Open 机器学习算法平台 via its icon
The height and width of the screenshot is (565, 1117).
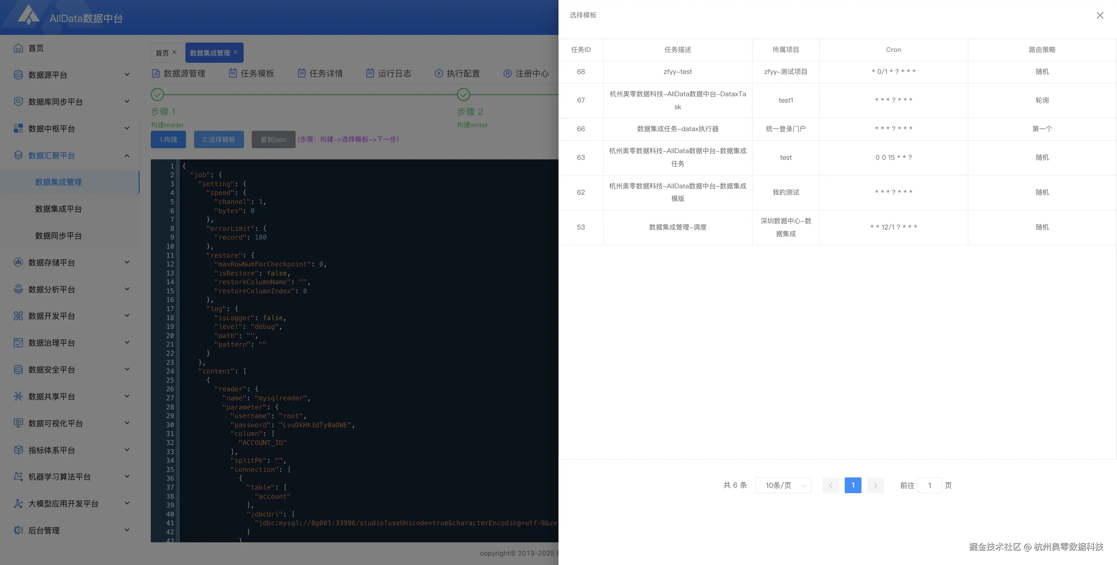click(x=18, y=476)
